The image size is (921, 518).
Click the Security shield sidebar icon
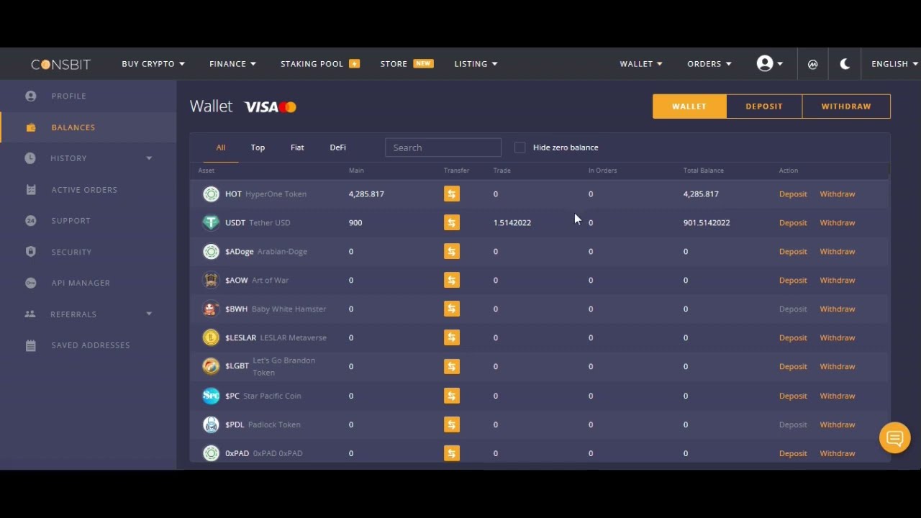click(x=30, y=252)
